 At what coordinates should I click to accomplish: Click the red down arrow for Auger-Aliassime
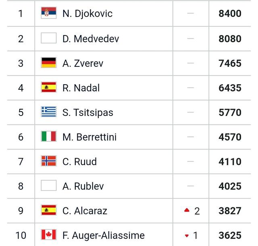(187, 236)
